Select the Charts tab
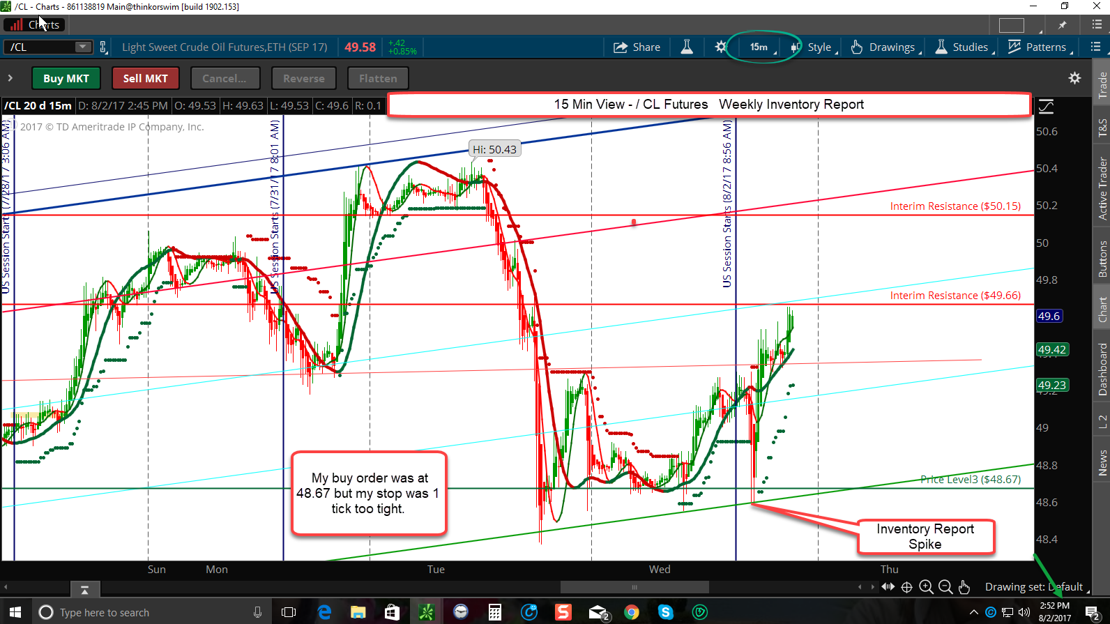Image resolution: width=1110 pixels, height=624 pixels. 35,25
